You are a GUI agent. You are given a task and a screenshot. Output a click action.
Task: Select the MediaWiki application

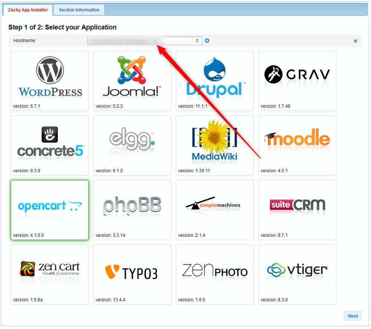[214, 145]
